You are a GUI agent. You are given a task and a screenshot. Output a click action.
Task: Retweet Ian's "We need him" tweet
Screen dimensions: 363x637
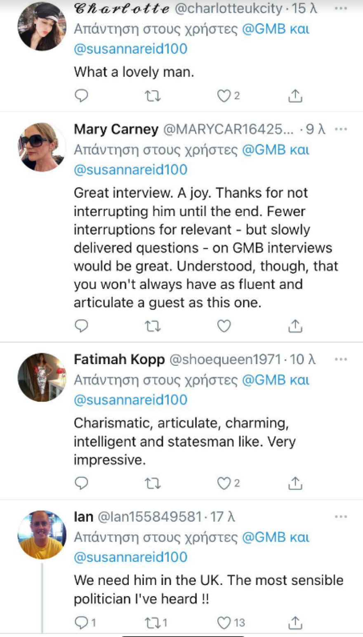(x=153, y=623)
